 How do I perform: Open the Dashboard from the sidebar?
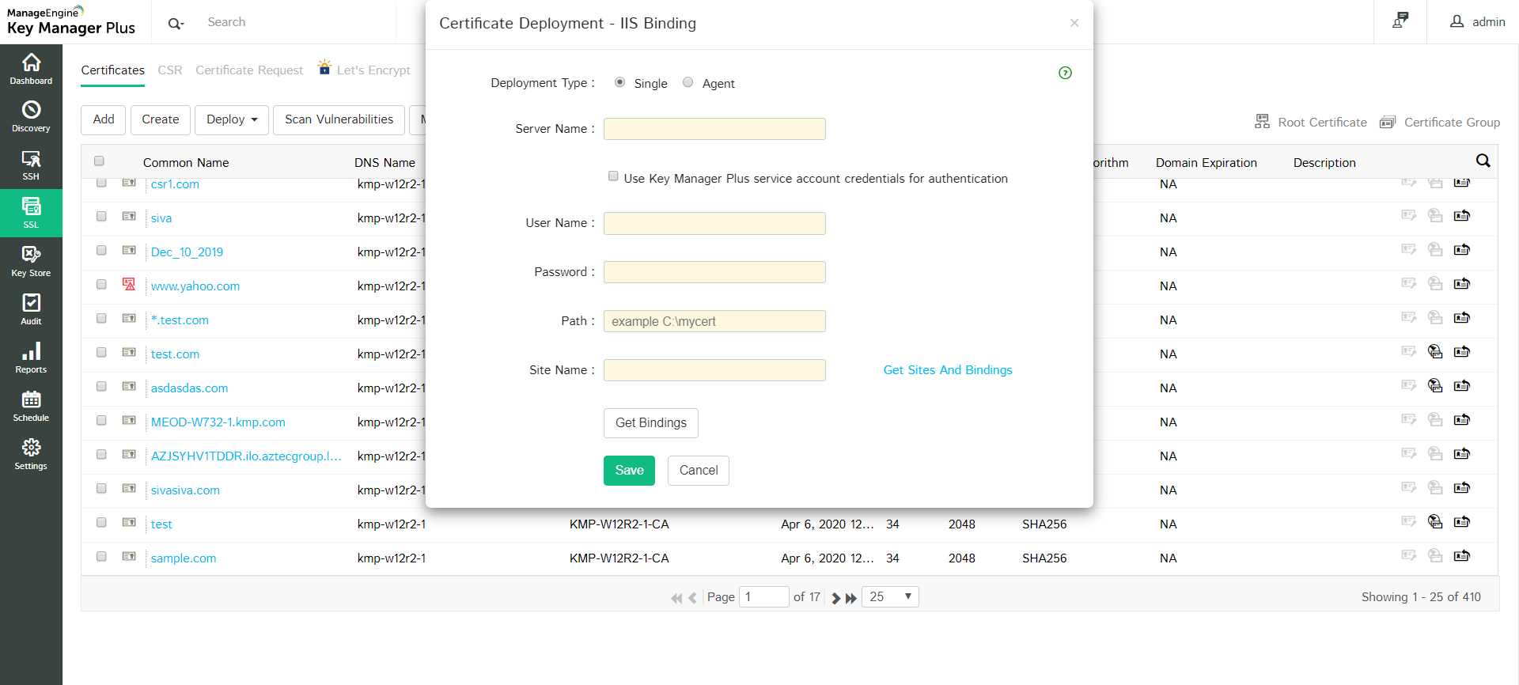click(x=31, y=68)
